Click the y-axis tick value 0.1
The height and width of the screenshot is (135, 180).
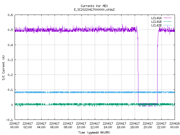(x=10, y=90)
